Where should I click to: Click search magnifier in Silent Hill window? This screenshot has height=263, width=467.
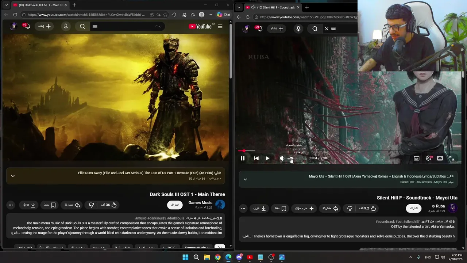pos(315,29)
